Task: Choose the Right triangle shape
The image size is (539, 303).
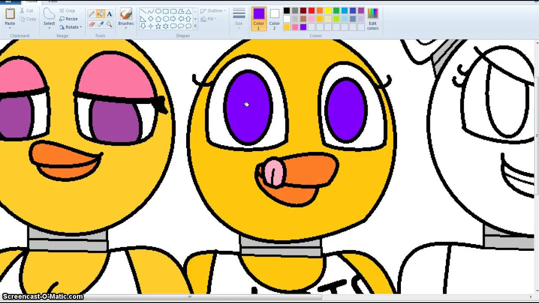Action: click(x=143, y=19)
